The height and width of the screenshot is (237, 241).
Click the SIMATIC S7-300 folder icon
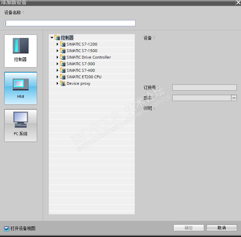[63, 64]
